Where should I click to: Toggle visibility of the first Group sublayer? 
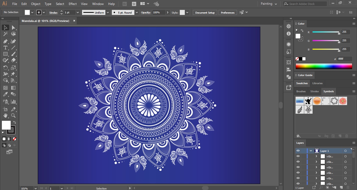(x=298, y=156)
